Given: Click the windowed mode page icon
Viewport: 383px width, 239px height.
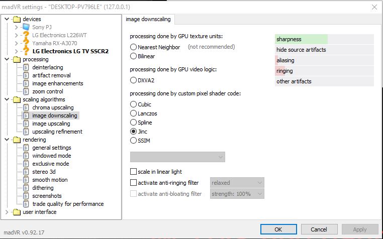Looking at the screenshot, I should pos(26,156).
